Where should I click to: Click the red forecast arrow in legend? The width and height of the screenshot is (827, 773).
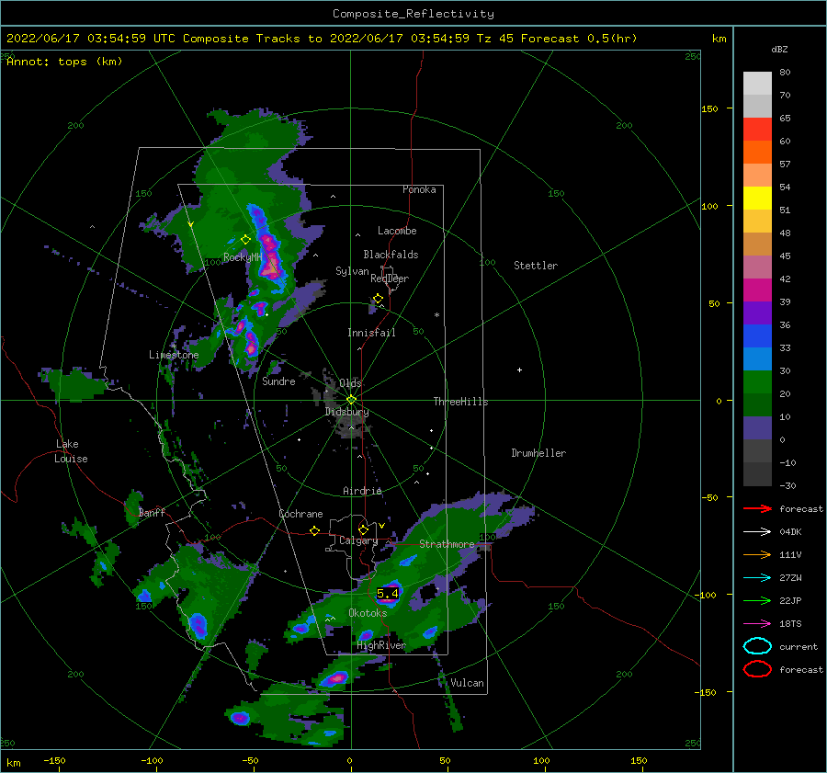coord(757,508)
